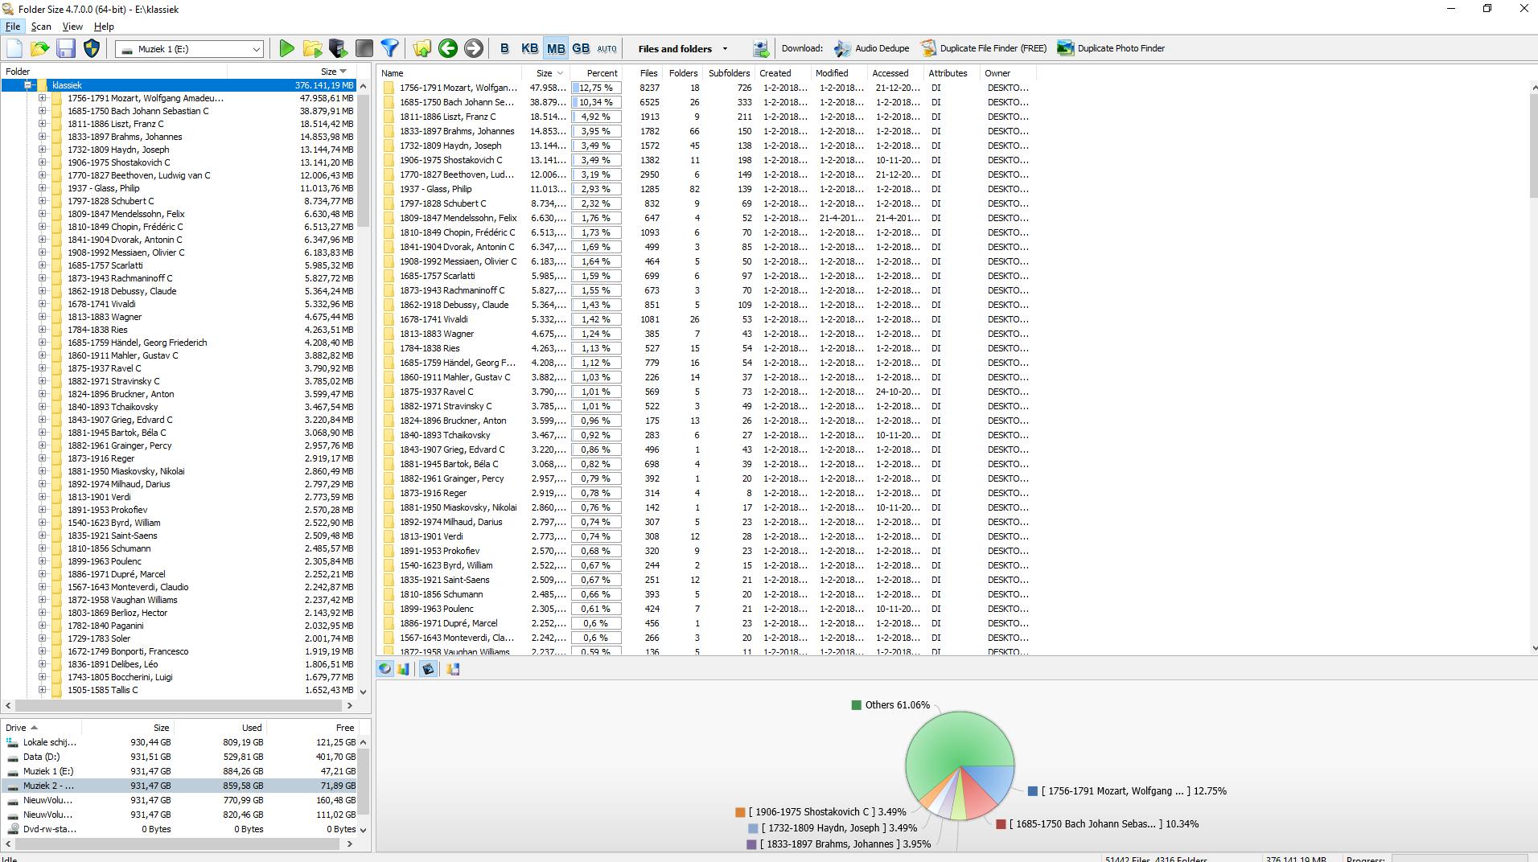Screen dimensions: 1538x862
Task: Expand the 1811-1886 Liszt, Franz C tree node
Action: point(42,124)
